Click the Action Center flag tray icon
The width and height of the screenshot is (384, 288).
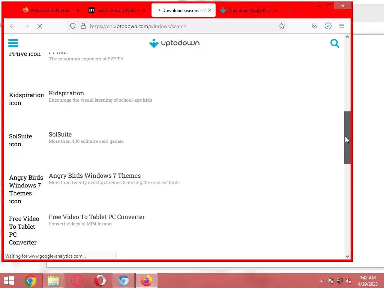coord(330,281)
